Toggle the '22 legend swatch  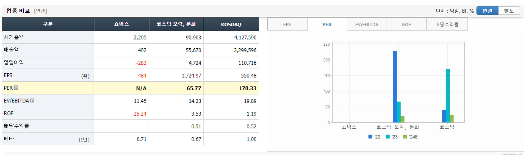click(371, 137)
